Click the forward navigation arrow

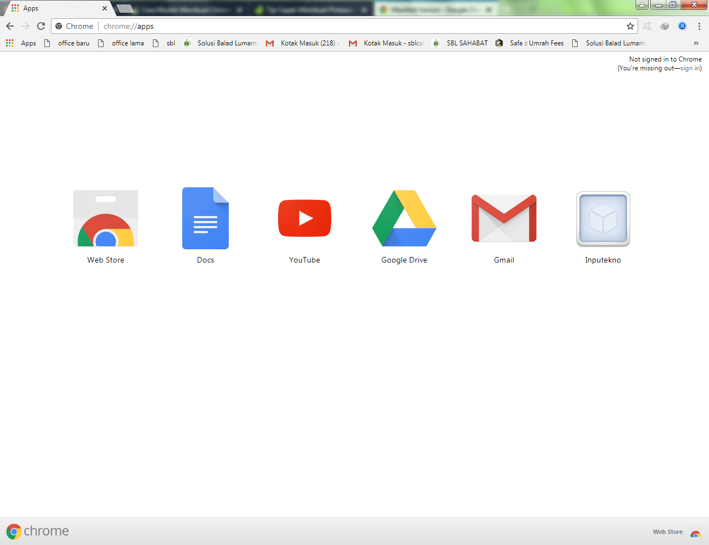[x=25, y=26]
